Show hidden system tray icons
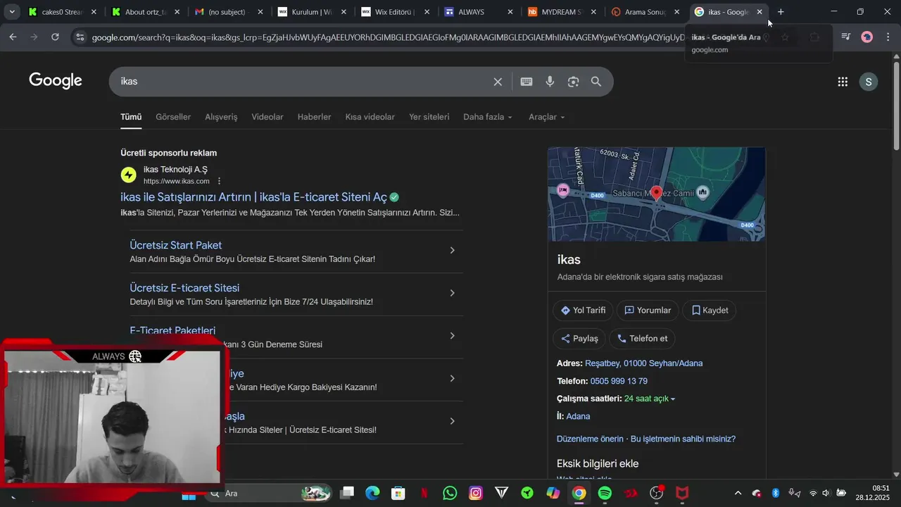 [738, 493]
